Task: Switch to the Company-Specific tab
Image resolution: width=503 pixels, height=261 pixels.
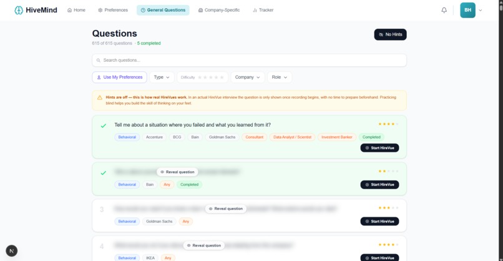Action: pyautogui.click(x=219, y=10)
